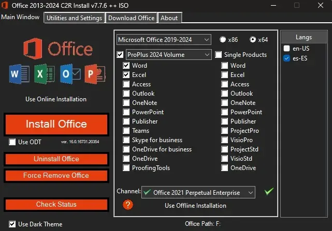Click the PowerPoint app icon in logo
332x231 pixels.
(x=95, y=74)
